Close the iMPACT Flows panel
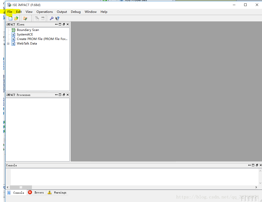The width and height of the screenshot is (262, 202). (x=68, y=24)
